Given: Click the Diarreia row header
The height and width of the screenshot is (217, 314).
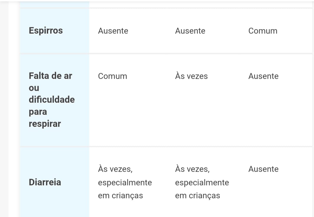Looking at the screenshot, I should [45, 182].
